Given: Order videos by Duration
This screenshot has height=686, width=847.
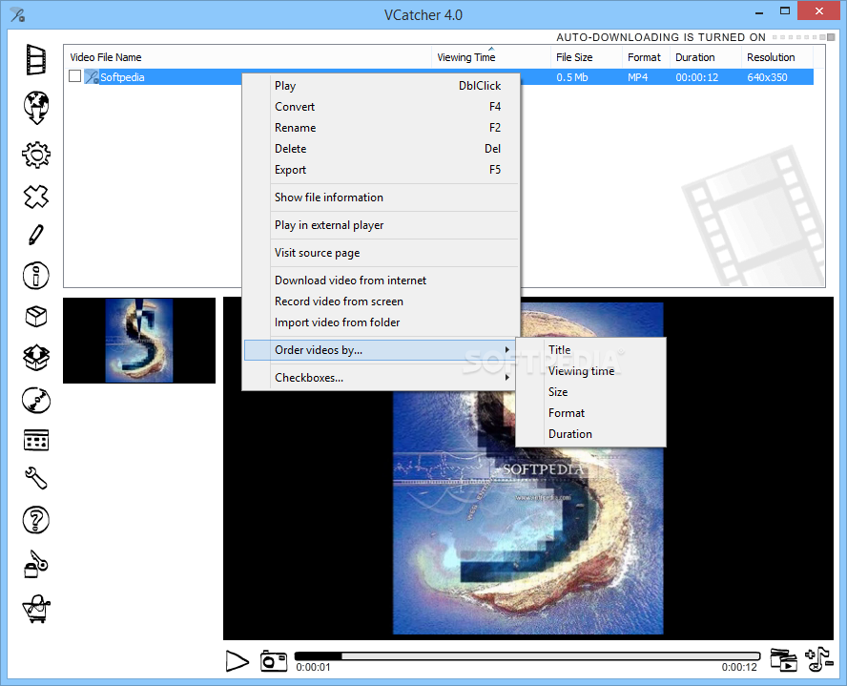Looking at the screenshot, I should tap(590, 434).
